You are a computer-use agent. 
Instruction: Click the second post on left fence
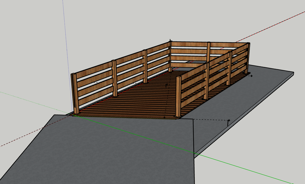click(x=115, y=79)
